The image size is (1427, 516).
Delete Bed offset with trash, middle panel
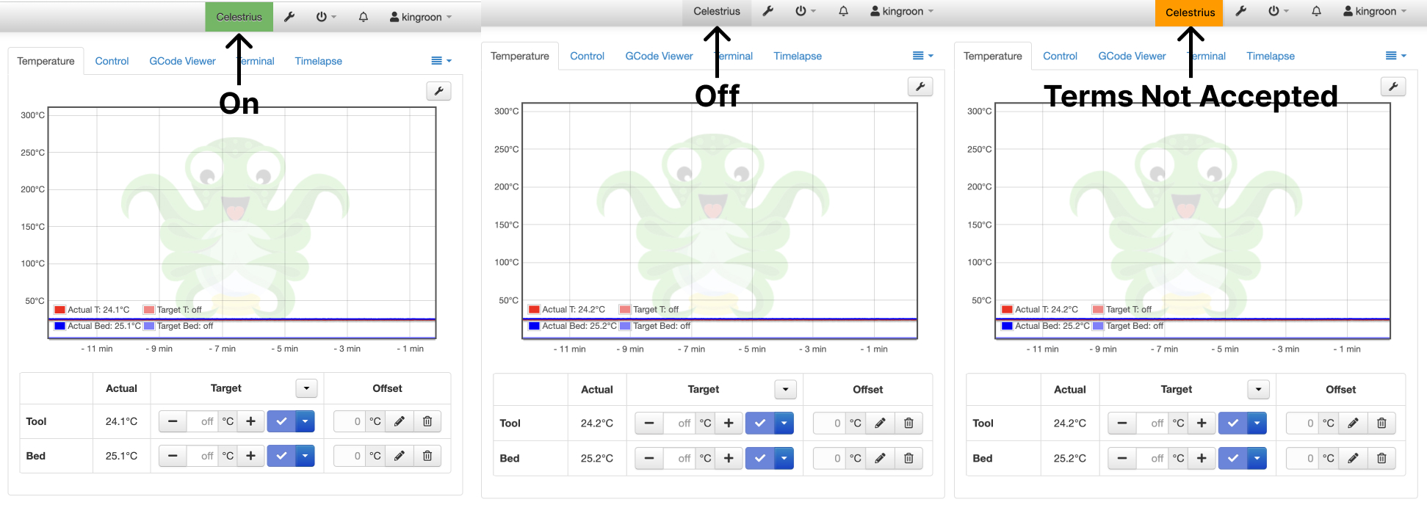[x=908, y=458]
